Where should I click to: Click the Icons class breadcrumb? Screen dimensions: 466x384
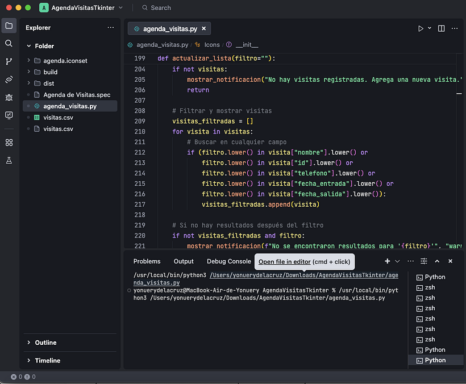point(212,45)
